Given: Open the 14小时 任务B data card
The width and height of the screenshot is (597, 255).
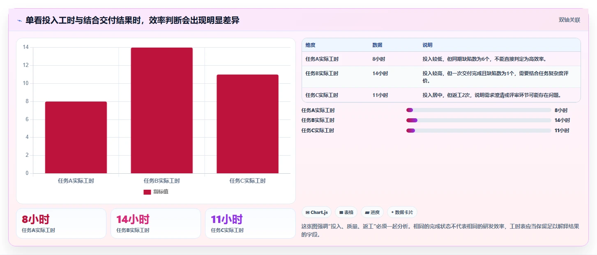Looking at the screenshot, I should tap(156, 223).
